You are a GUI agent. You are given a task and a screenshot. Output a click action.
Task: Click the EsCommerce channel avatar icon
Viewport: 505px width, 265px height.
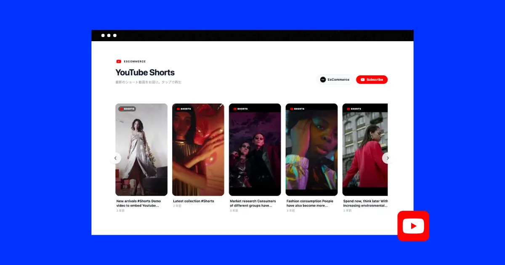tap(323, 79)
